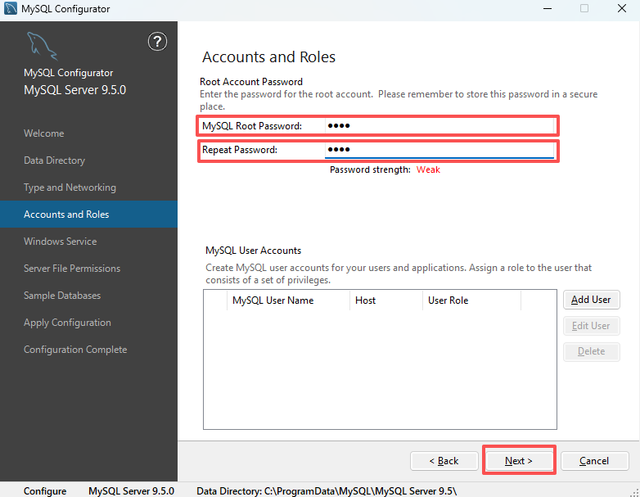Click the MySQL User Accounts heading
This screenshot has height=497, width=640.
click(x=253, y=251)
